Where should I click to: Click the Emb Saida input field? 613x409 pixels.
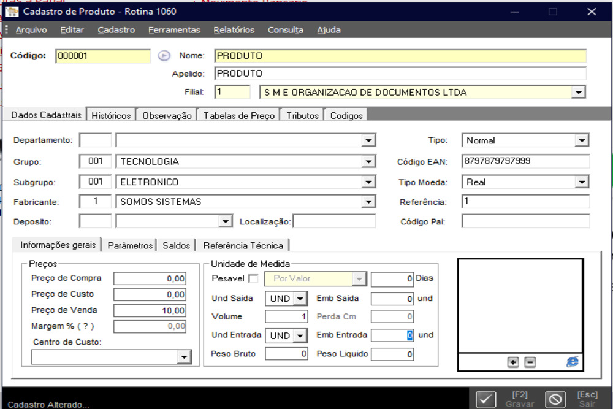[392, 299]
